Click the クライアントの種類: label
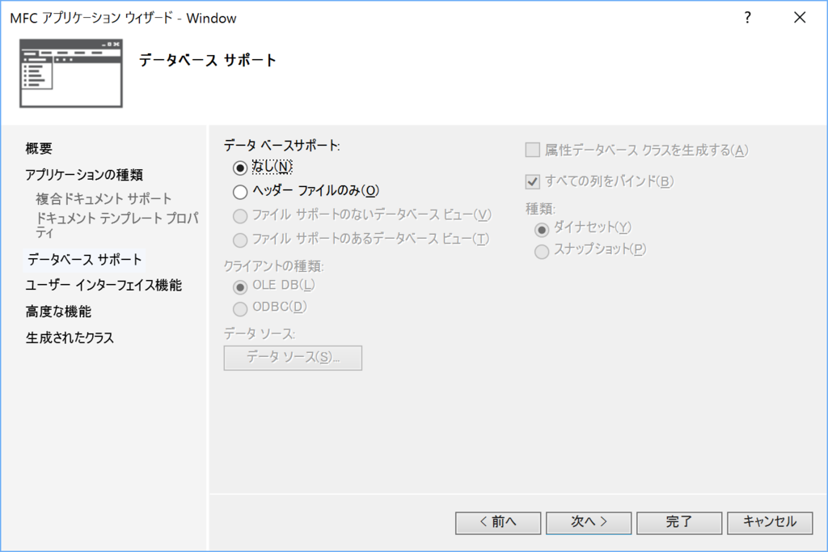Image resolution: width=828 pixels, height=552 pixels. click(x=273, y=266)
